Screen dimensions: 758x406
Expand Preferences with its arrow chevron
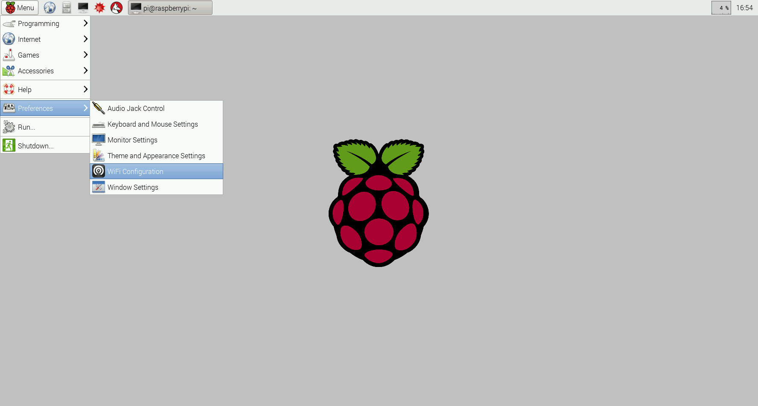(x=85, y=108)
